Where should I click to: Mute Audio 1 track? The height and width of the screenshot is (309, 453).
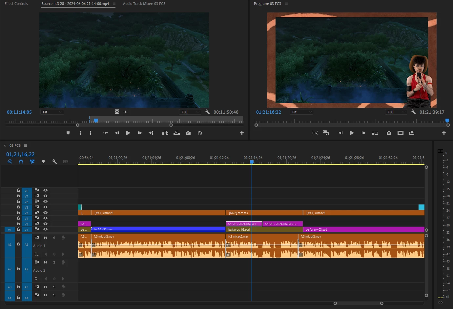[45, 238]
